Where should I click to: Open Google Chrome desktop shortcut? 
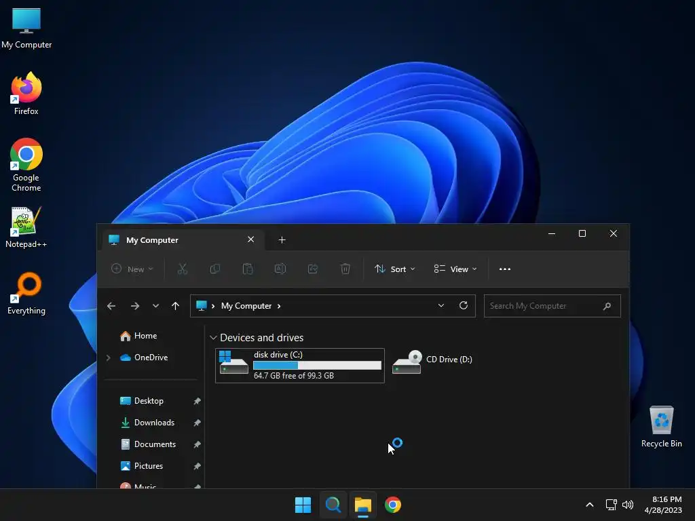click(x=26, y=165)
